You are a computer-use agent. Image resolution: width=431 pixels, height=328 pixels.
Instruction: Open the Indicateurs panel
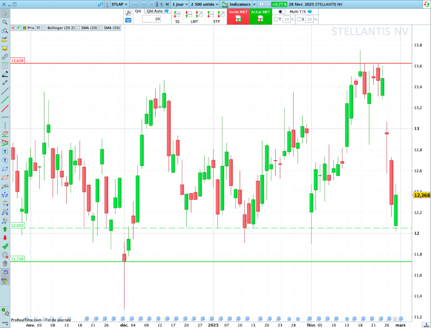pyautogui.click(x=236, y=4)
